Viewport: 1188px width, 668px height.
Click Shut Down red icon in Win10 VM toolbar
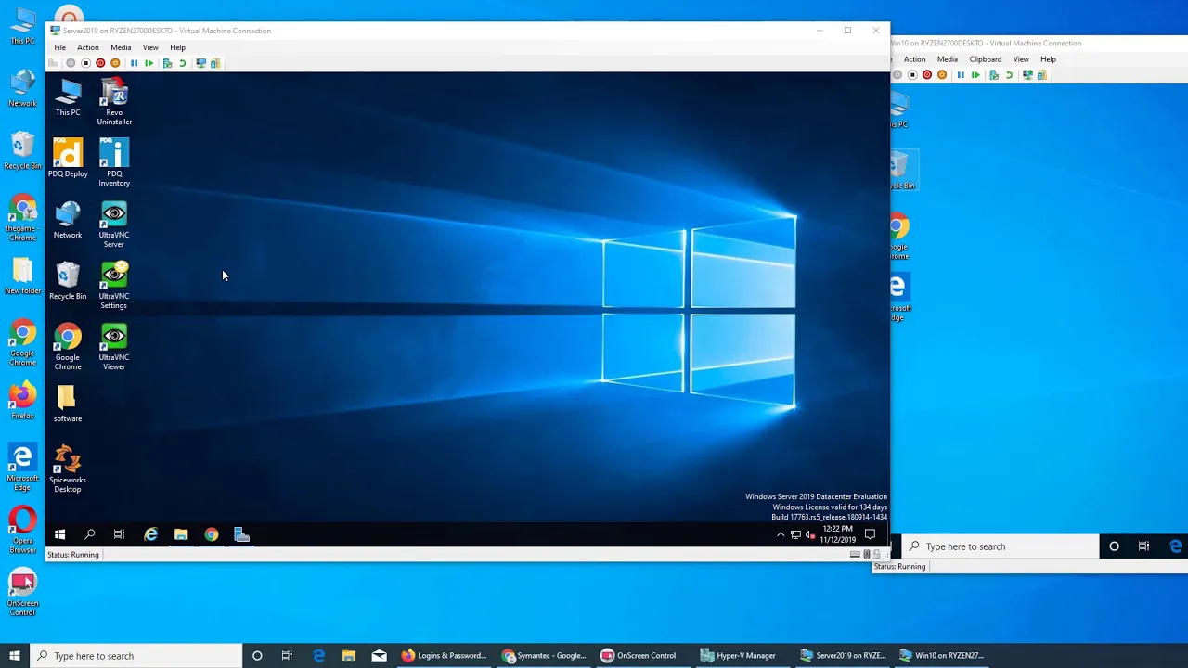coord(927,75)
